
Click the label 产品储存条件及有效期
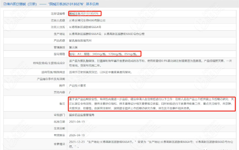[x=51, y=79]
